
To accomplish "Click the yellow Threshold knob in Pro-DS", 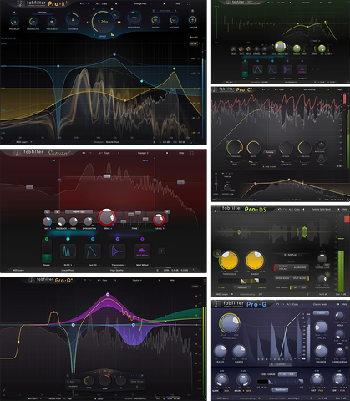I will coord(229,260).
